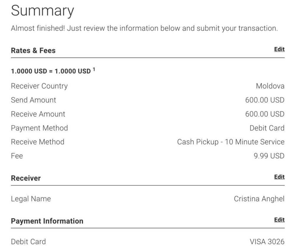The image size is (289, 252).
Task: Click the Legal Name label
Action: tap(31, 199)
